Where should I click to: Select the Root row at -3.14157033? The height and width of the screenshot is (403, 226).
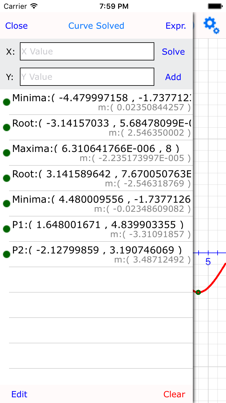[96, 127]
